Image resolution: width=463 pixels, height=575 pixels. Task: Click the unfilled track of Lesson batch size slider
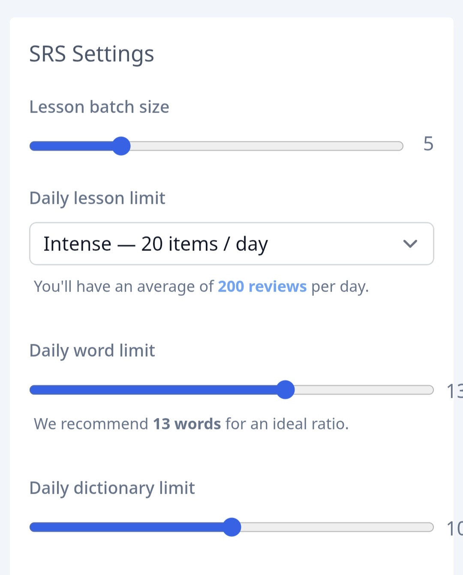coord(266,146)
